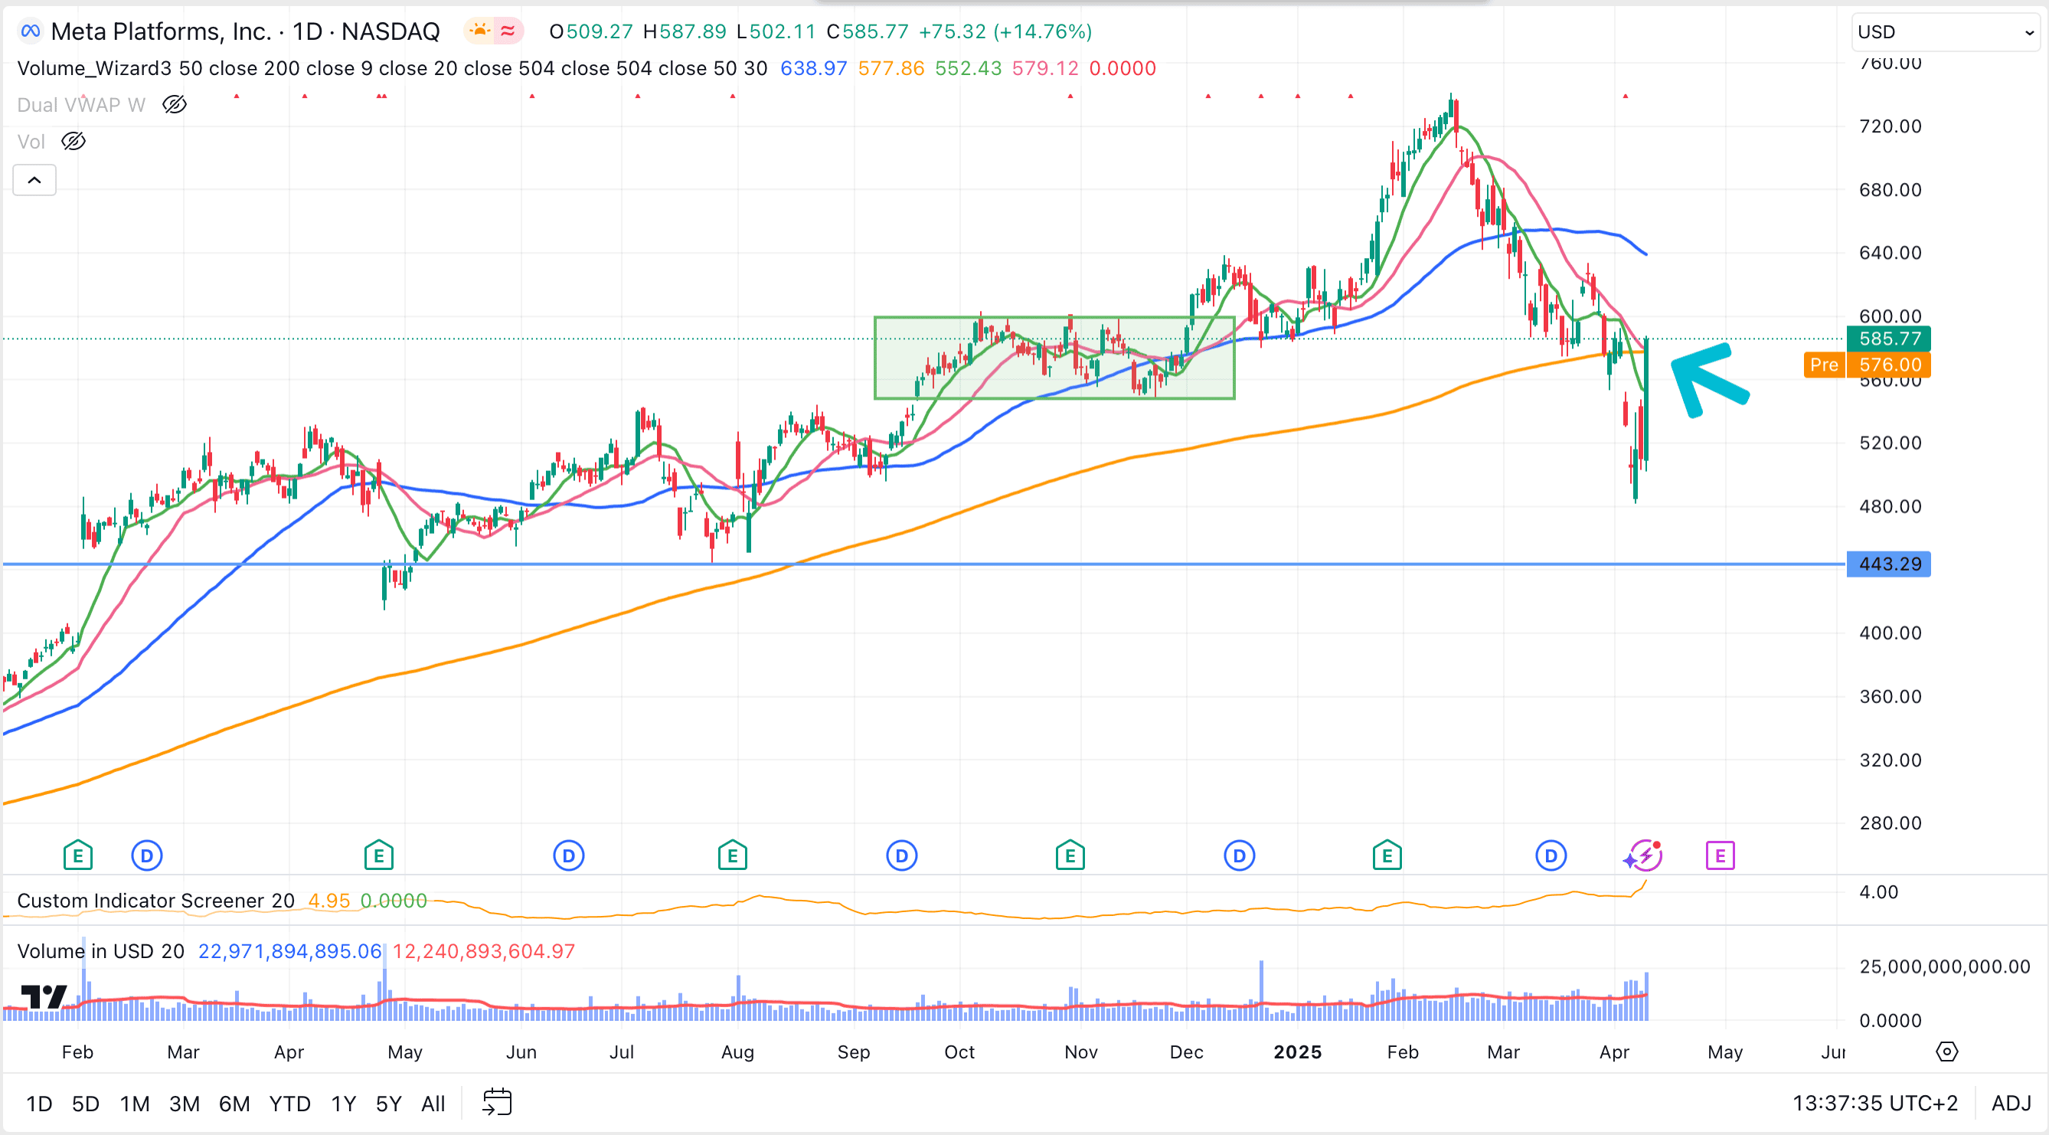2049x1135 pixels.
Task: Select the YTD time range
Action: pyautogui.click(x=289, y=1103)
